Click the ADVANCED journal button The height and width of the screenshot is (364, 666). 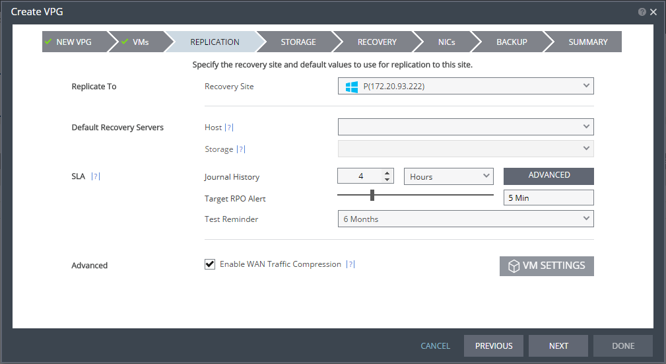(549, 176)
